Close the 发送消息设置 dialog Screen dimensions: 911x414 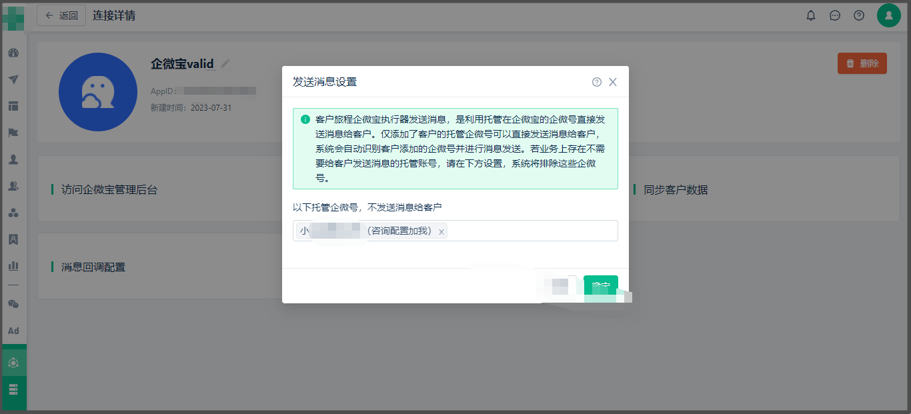pos(613,82)
